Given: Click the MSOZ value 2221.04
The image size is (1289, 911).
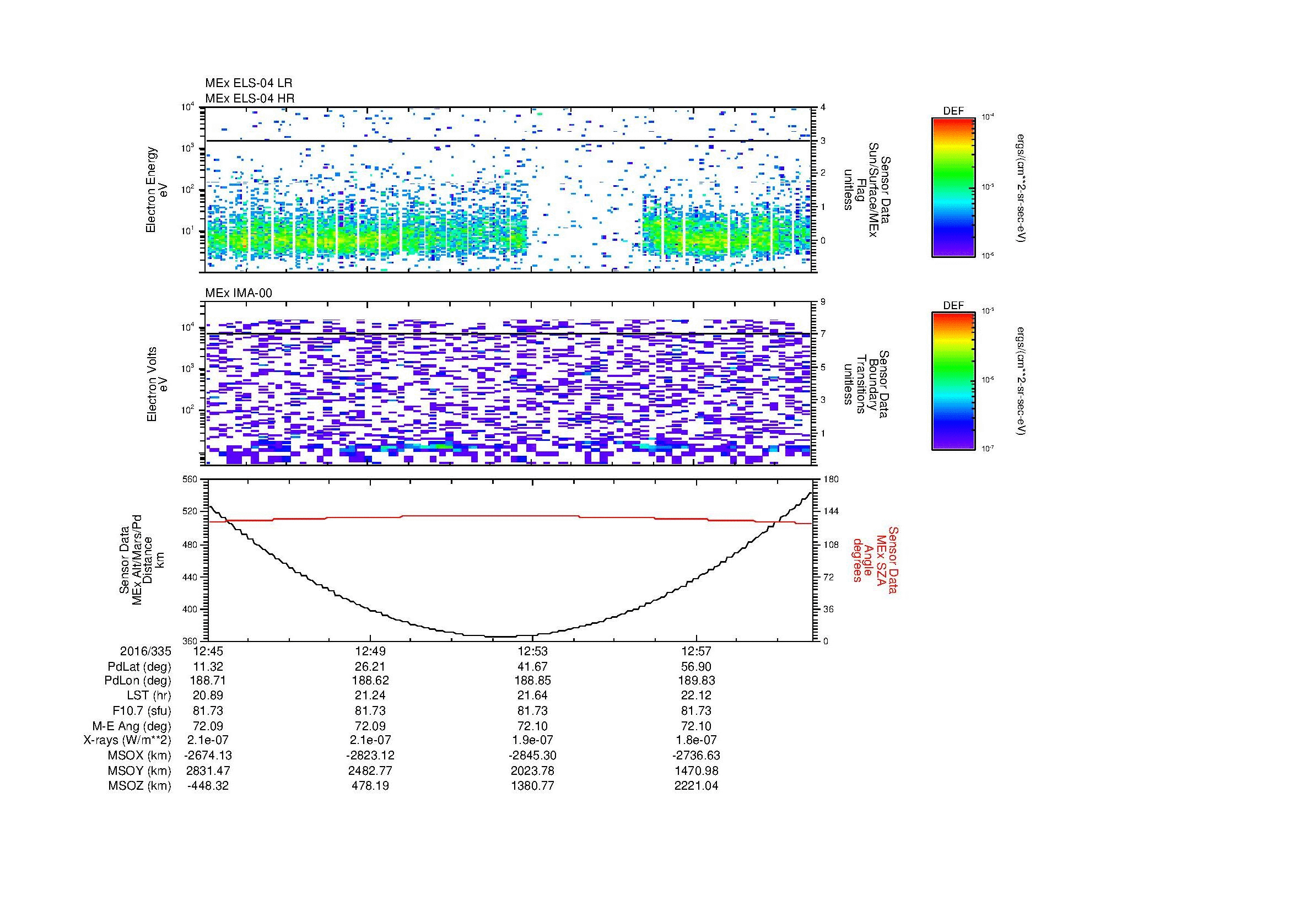Looking at the screenshot, I should pos(696,786).
